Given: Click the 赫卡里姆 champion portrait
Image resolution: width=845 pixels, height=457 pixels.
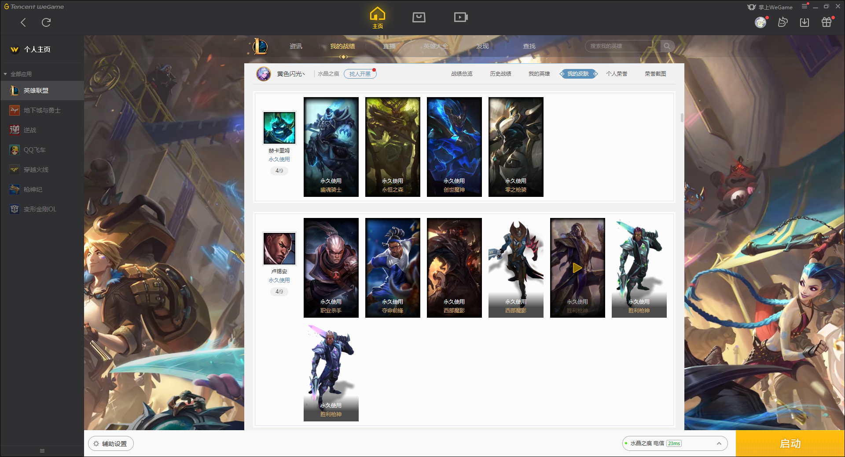Looking at the screenshot, I should (x=279, y=128).
